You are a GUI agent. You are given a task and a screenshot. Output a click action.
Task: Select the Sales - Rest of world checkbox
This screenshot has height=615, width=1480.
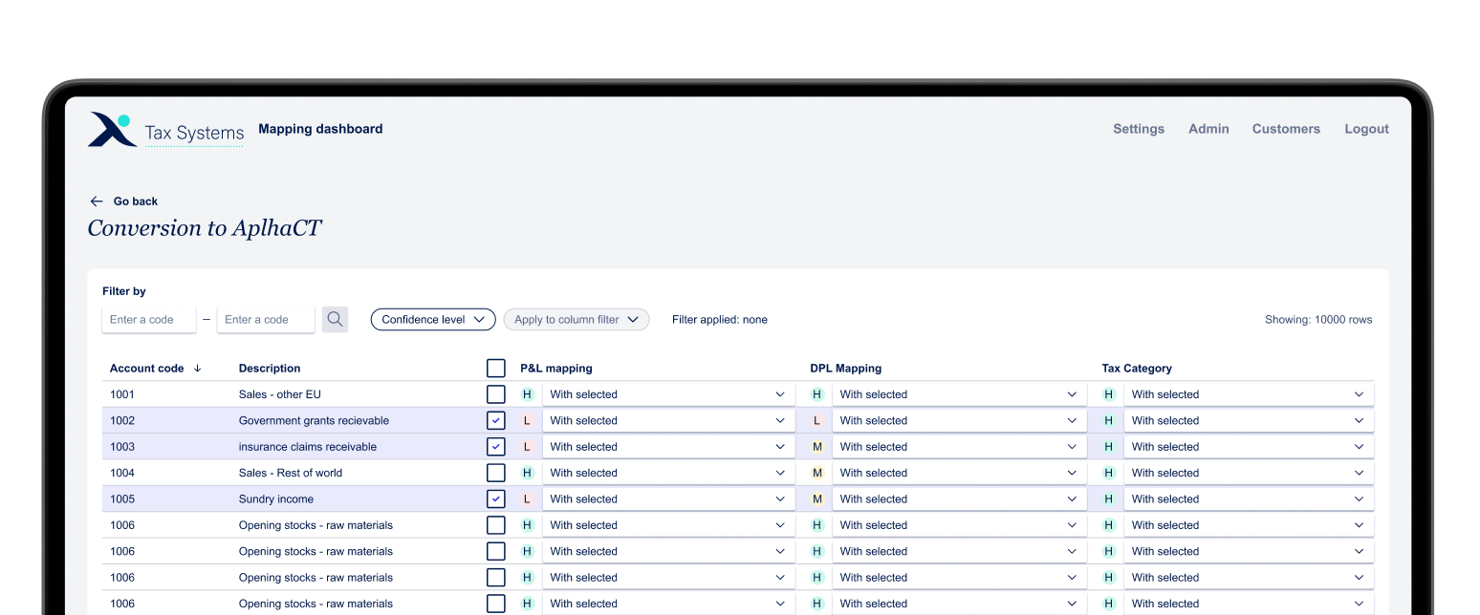point(495,473)
